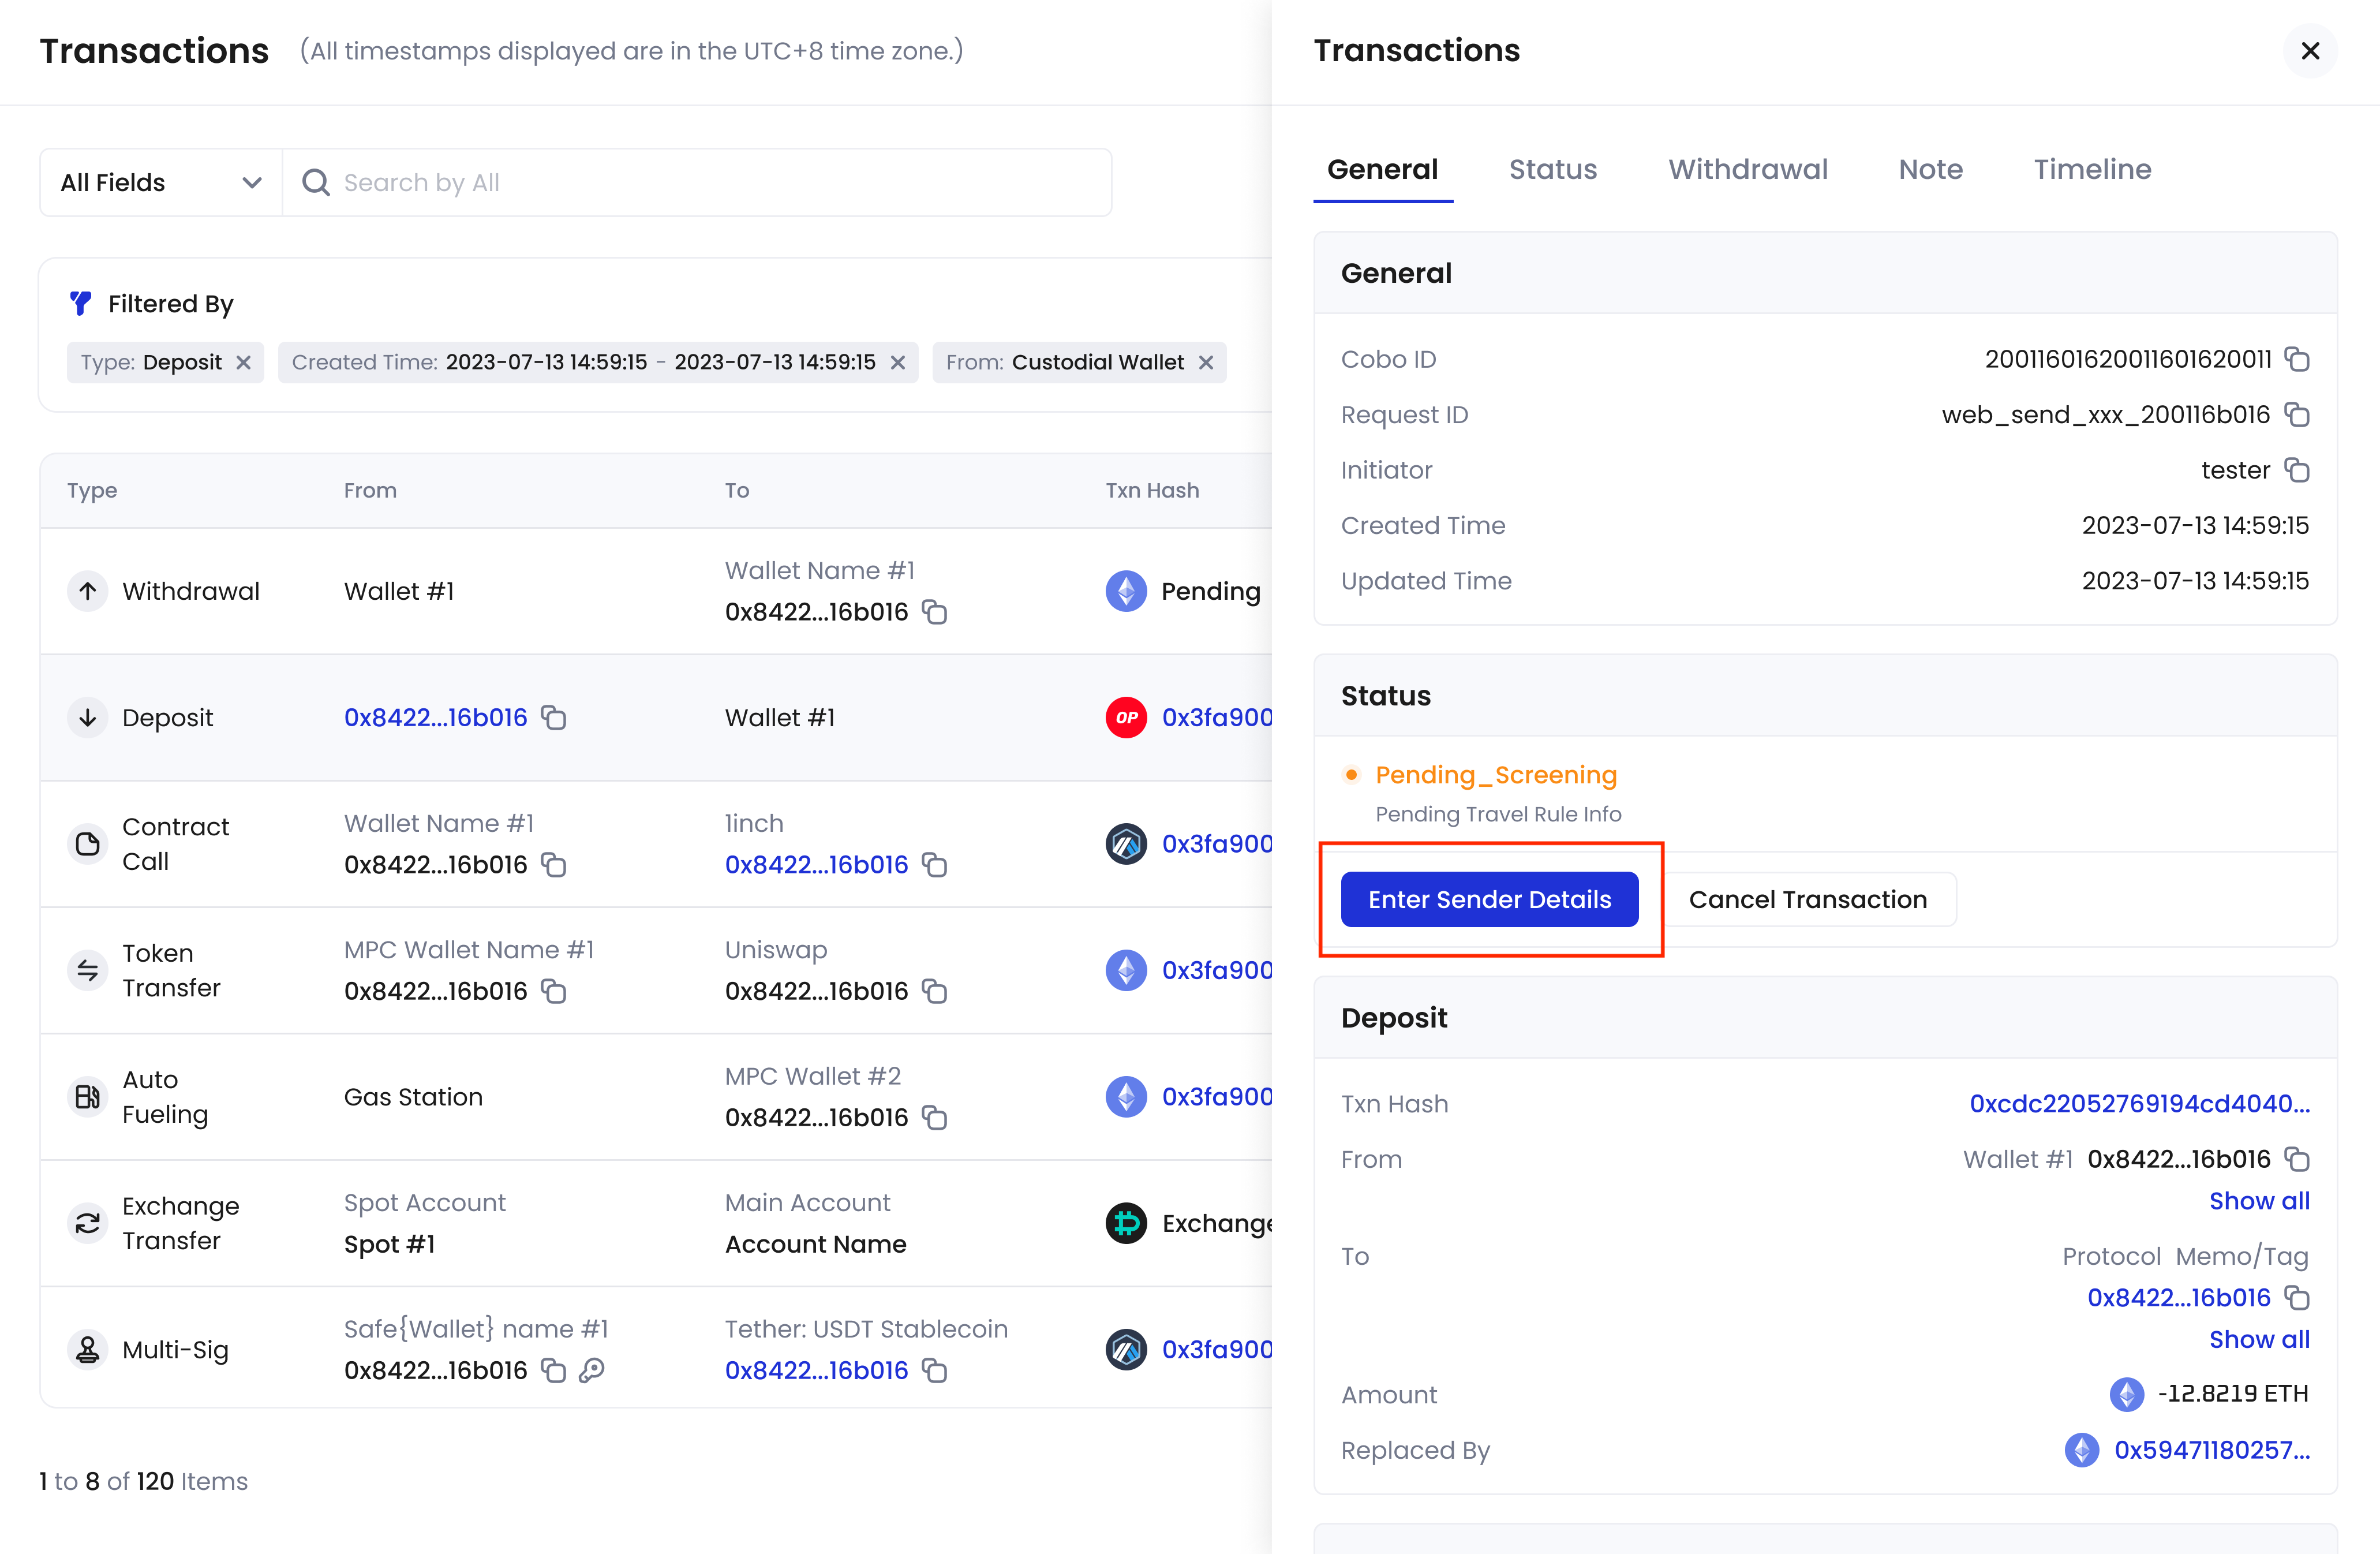
Task: Copy the Initiator name tester
Action: [2297, 470]
